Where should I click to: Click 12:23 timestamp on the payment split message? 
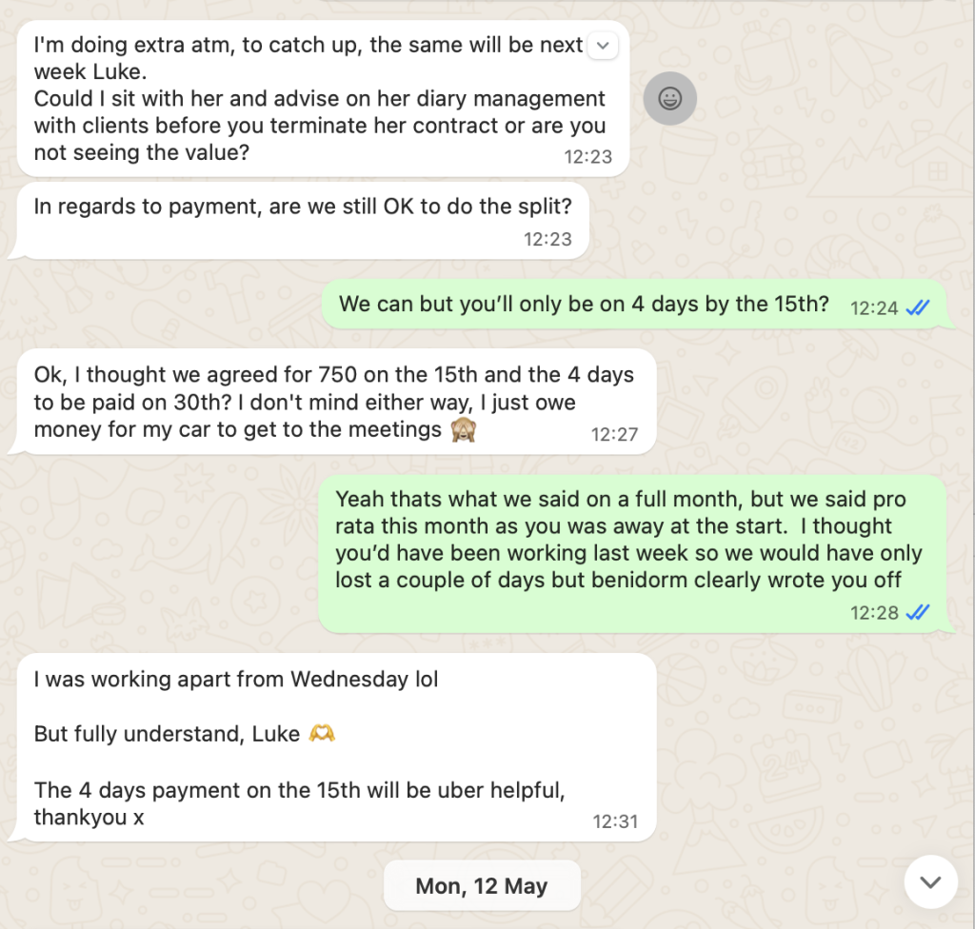[x=547, y=239]
